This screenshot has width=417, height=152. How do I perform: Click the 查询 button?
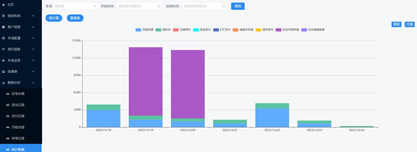point(238,6)
